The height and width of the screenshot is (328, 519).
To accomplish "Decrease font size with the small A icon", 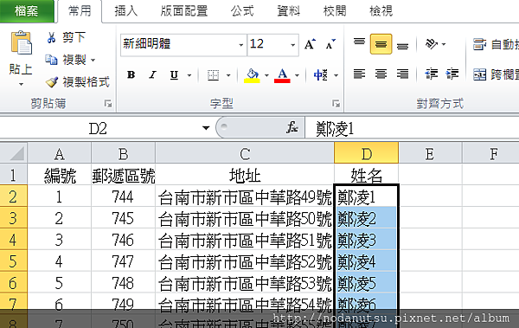I will [x=330, y=44].
